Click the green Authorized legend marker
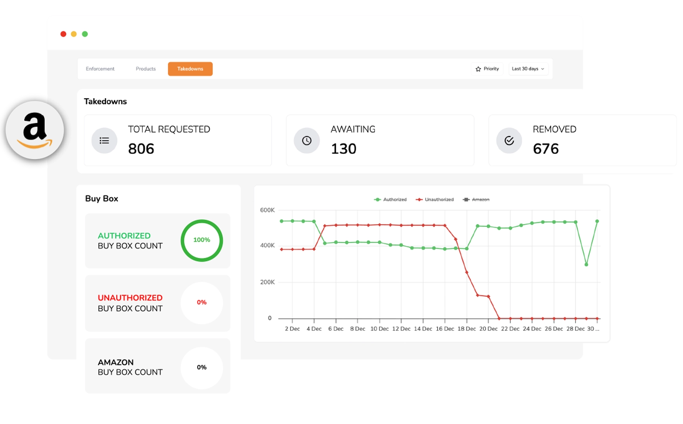 tap(378, 200)
